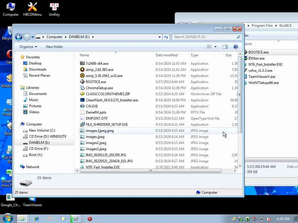The image size is (298, 223).
Task: Click the horizontal scrollbar of file list
Action: pyautogui.click(x=151, y=171)
